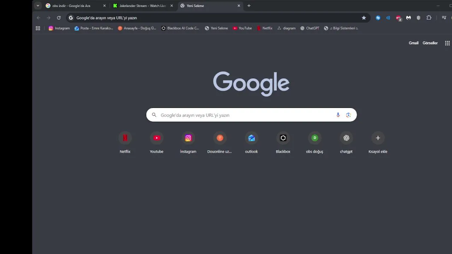Open the apps grid in bookmarks bar
This screenshot has height=254, width=452.
(x=38, y=28)
